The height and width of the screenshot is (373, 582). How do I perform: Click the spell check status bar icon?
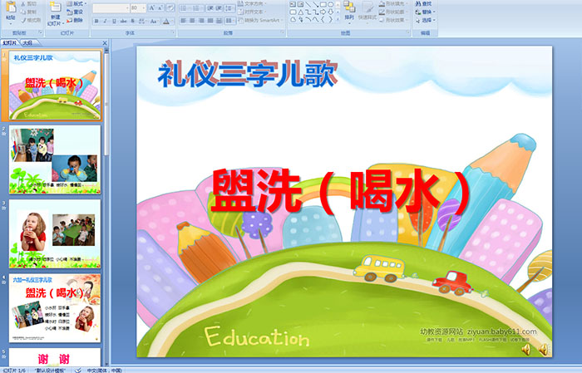[x=78, y=370]
